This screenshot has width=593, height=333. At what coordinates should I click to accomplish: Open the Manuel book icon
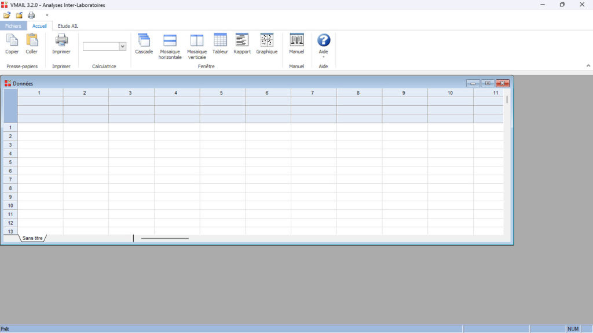(x=296, y=40)
